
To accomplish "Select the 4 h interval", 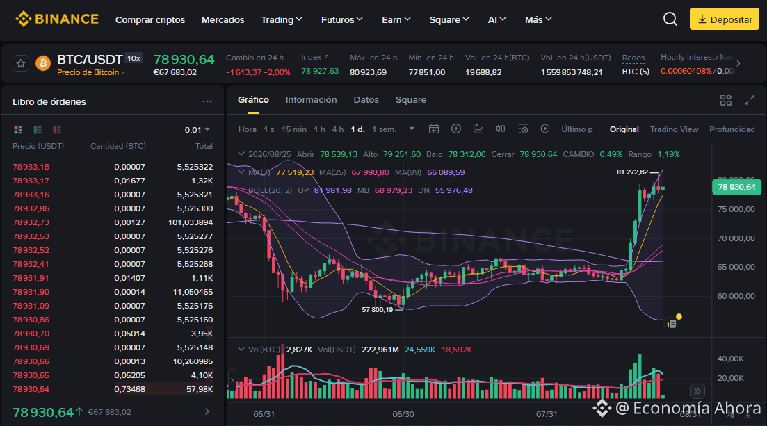I will (337, 129).
